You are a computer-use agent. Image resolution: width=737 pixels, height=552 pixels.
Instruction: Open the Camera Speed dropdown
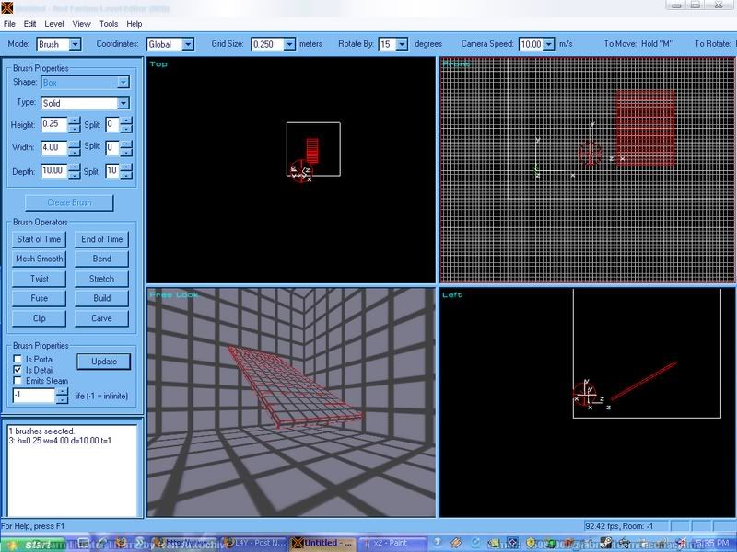point(549,44)
